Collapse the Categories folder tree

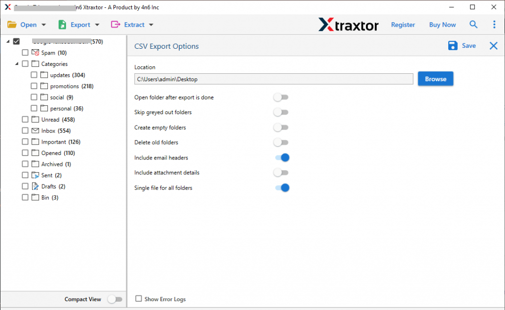coord(16,63)
